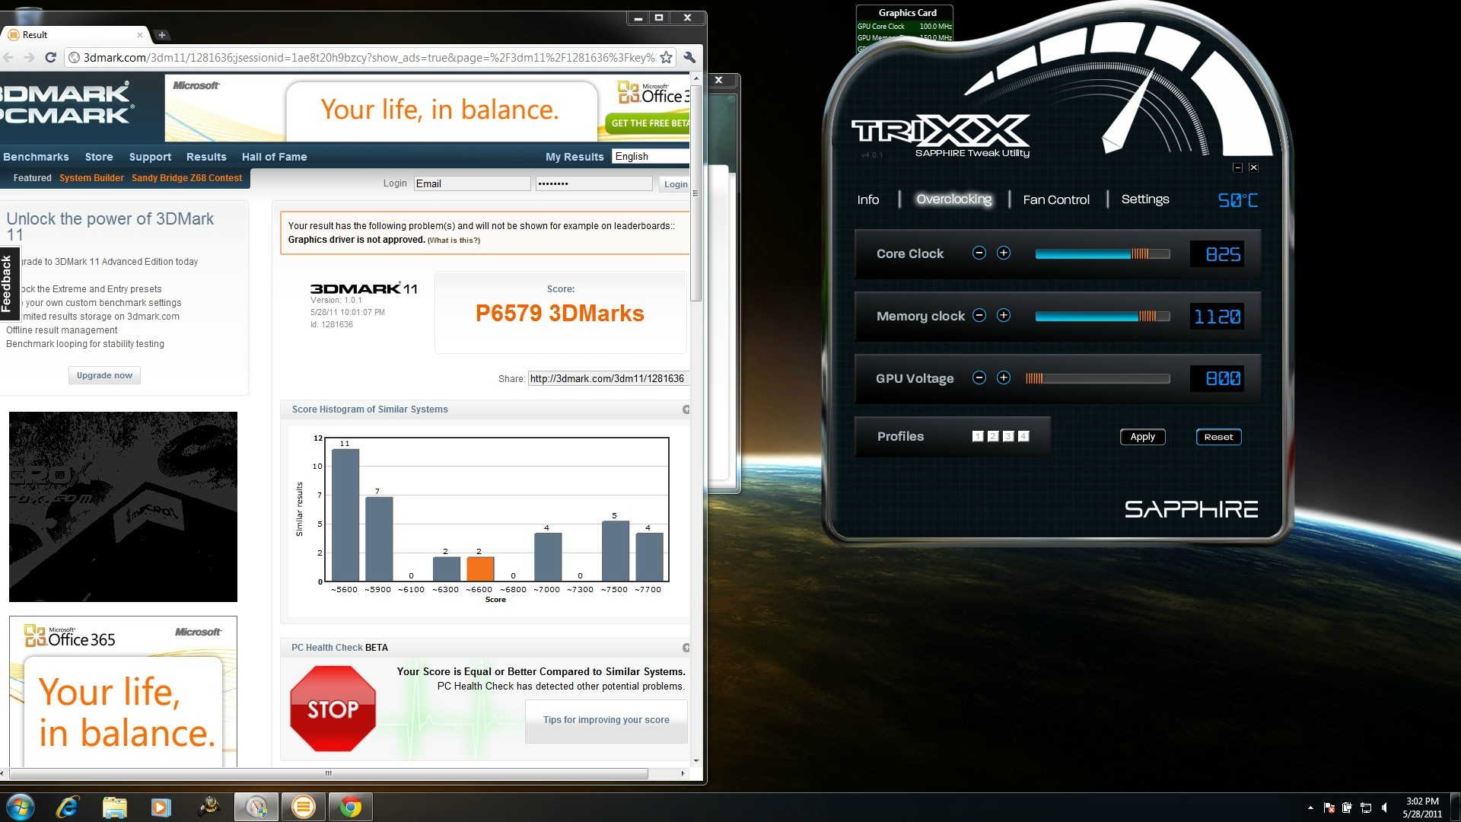The height and width of the screenshot is (822, 1461).
Task: Open the Windows Start menu
Action: coord(21,807)
